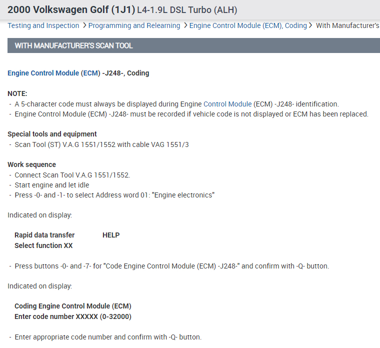Click the HELP display text

pyautogui.click(x=111, y=235)
